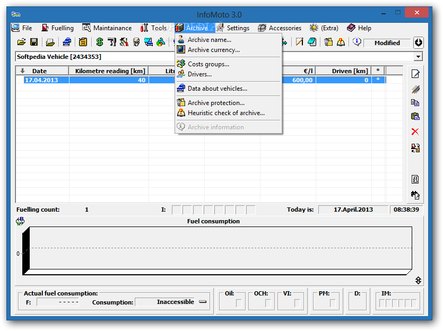Click the heuristic check warning toolbar icon
The image size is (443, 331).
point(341,42)
